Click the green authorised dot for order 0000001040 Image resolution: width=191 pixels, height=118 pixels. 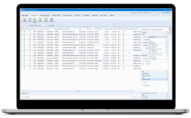click(x=24, y=34)
